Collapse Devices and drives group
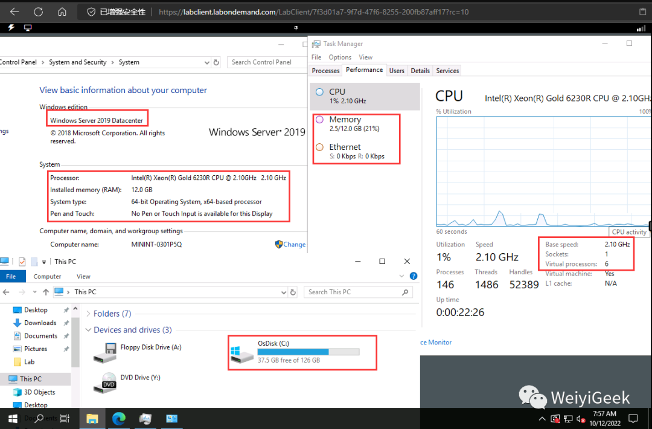This screenshot has height=429, width=652. [88, 330]
